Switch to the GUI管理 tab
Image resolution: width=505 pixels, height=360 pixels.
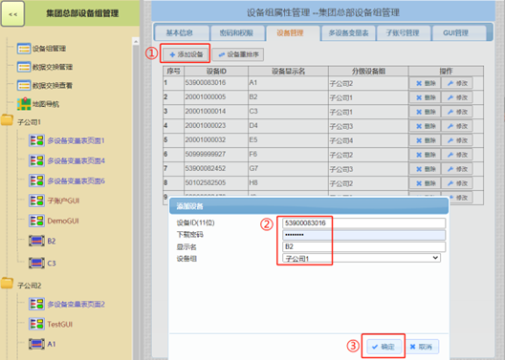[x=459, y=32]
